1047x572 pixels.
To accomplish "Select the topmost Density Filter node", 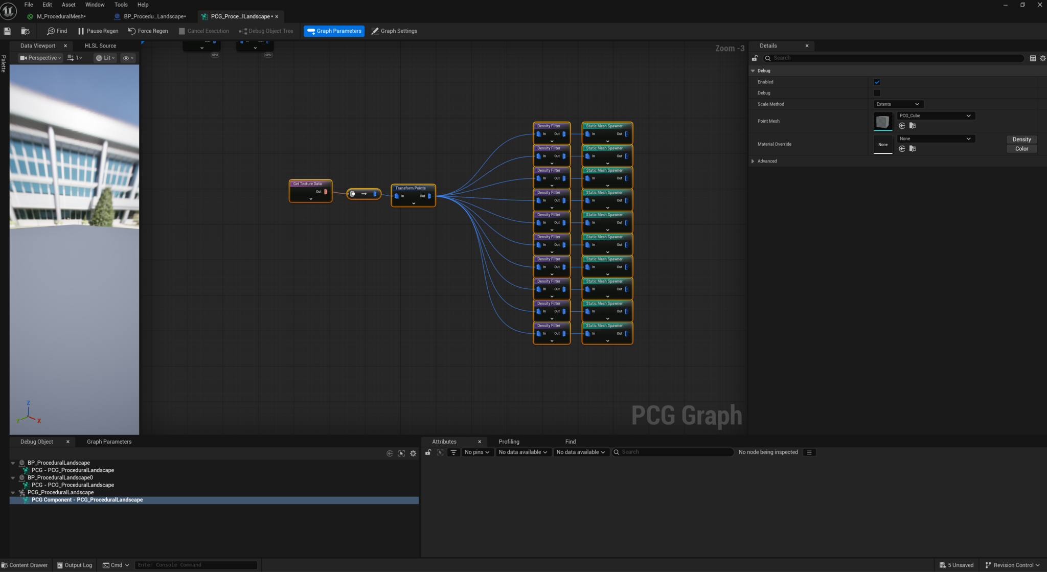I will (x=552, y=133).
